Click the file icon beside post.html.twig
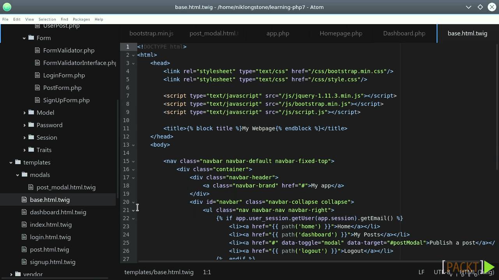 point(24,249)
